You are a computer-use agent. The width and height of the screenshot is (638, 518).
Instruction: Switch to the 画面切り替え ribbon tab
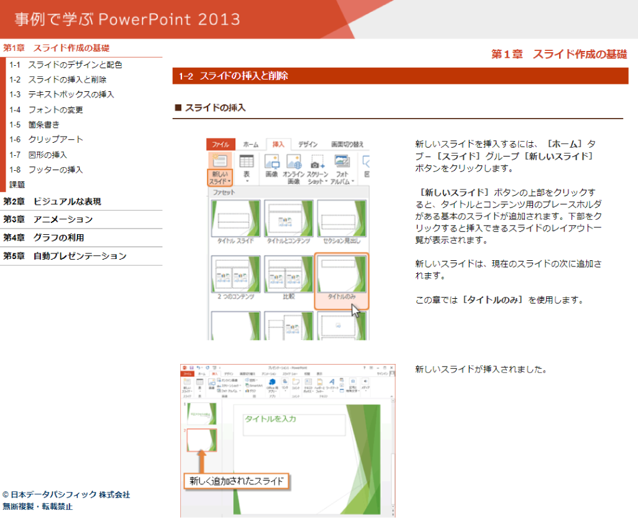tap(347, 145)
